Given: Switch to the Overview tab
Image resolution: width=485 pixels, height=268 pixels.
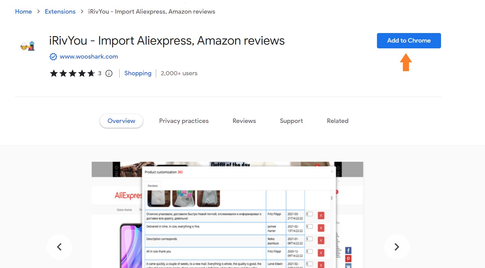Looking at the screenshot, I should [x=121, y=121].
